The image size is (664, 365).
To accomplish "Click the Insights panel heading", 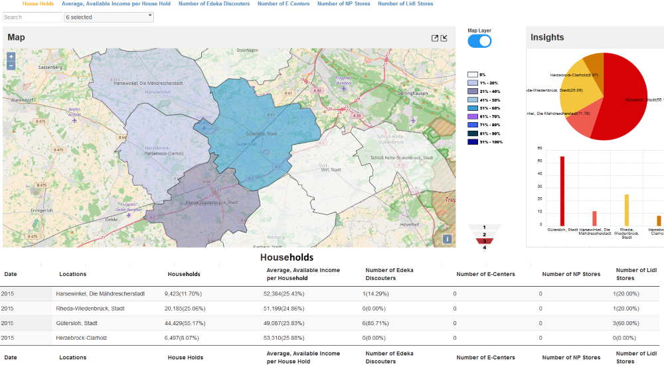I will tap(547, 37).
